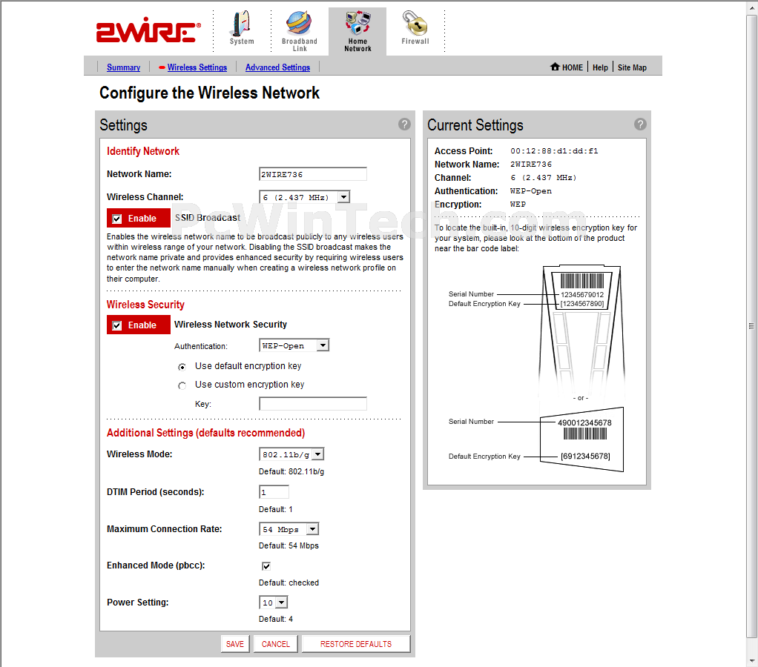Click the Current Settings 'WEP-Open' authentication value
Image resolution: width=758 pixels, height=667 pixels.
pos(531,191)
